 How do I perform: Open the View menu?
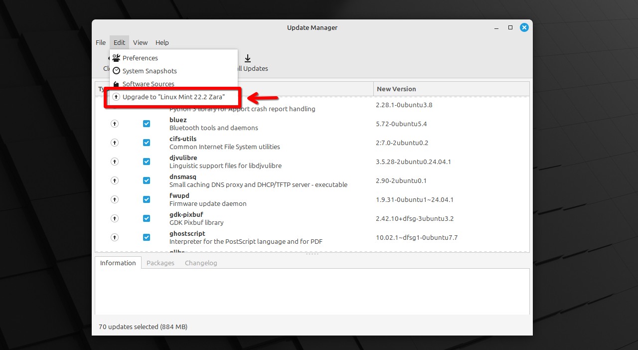[140, 42]
